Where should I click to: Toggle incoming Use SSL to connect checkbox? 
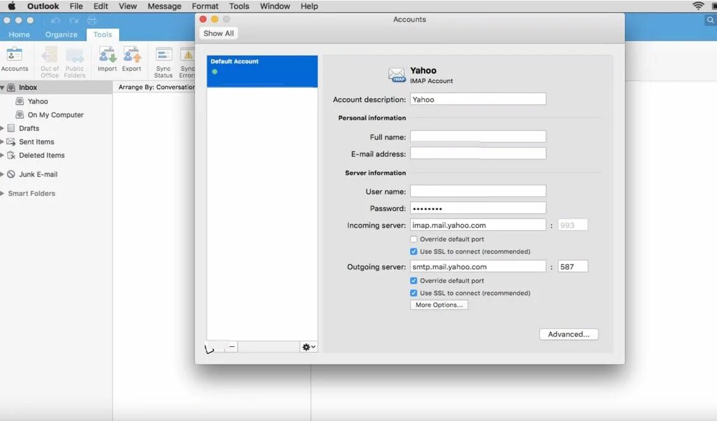tap(414, 252)
